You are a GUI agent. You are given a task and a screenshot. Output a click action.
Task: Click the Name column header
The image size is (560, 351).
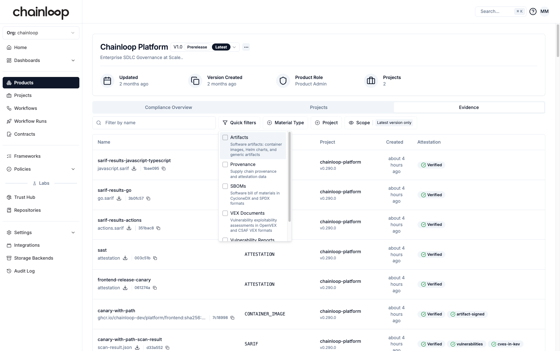click(104, 142)
